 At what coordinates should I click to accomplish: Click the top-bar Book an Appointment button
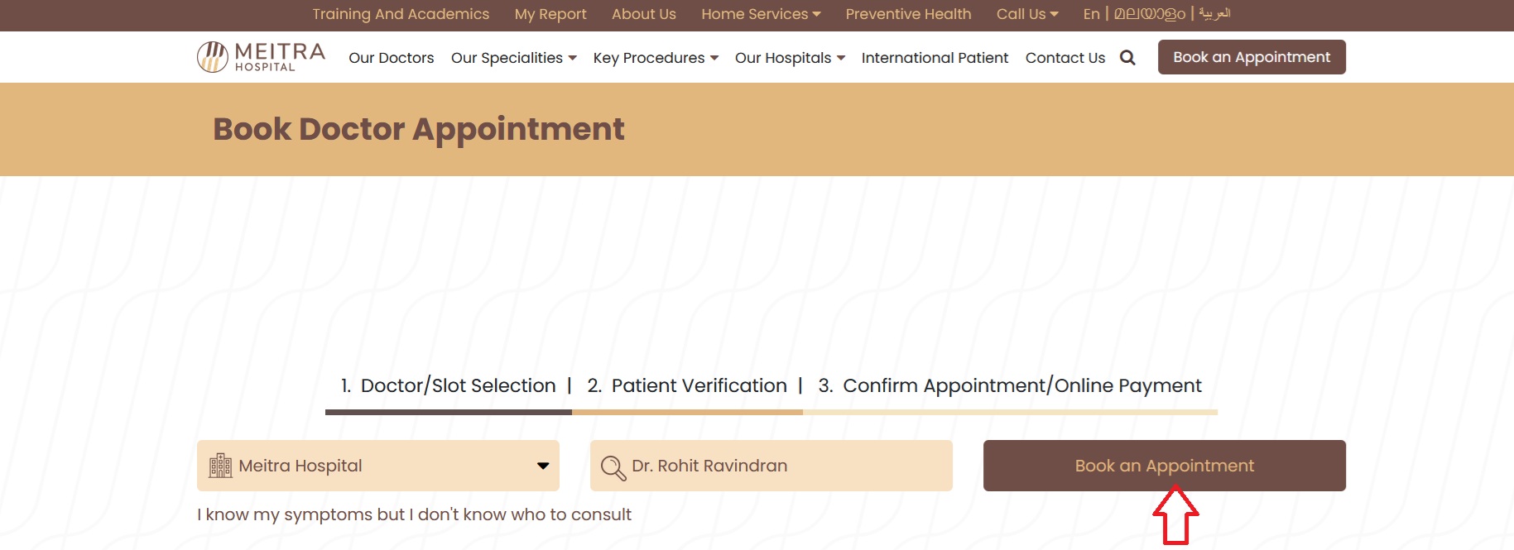(x=1251, y=57)
